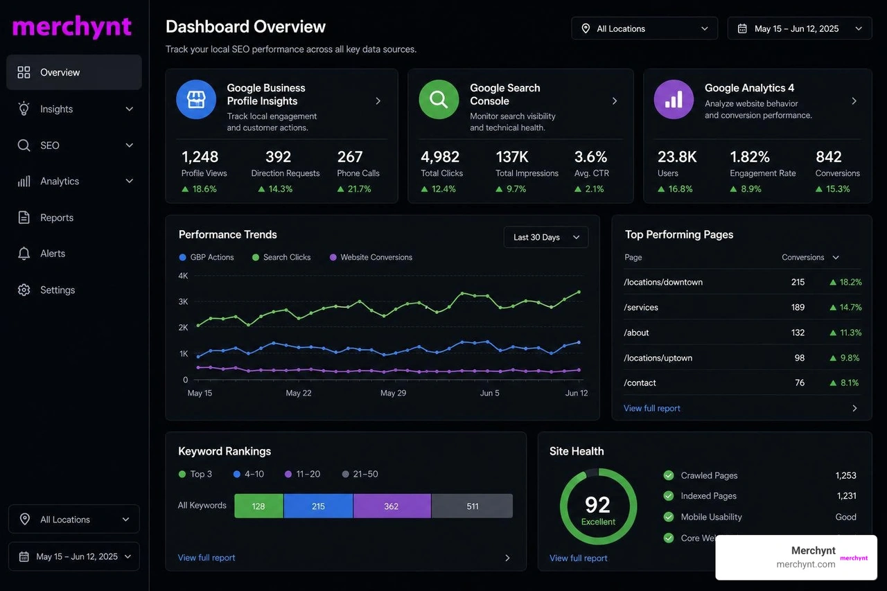
Task: Expand the Insights sidebar submenu
Action: pos(129,109)
